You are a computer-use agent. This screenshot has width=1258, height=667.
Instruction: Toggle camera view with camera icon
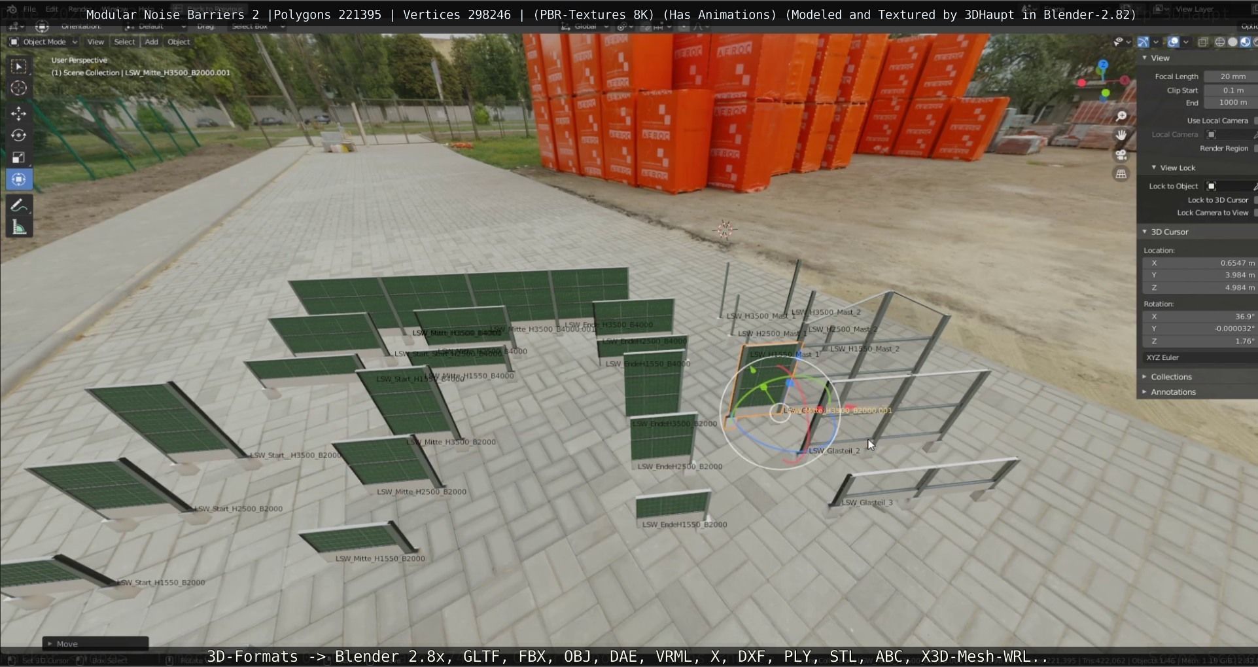pyautogui.click(x=1121, y=154)
